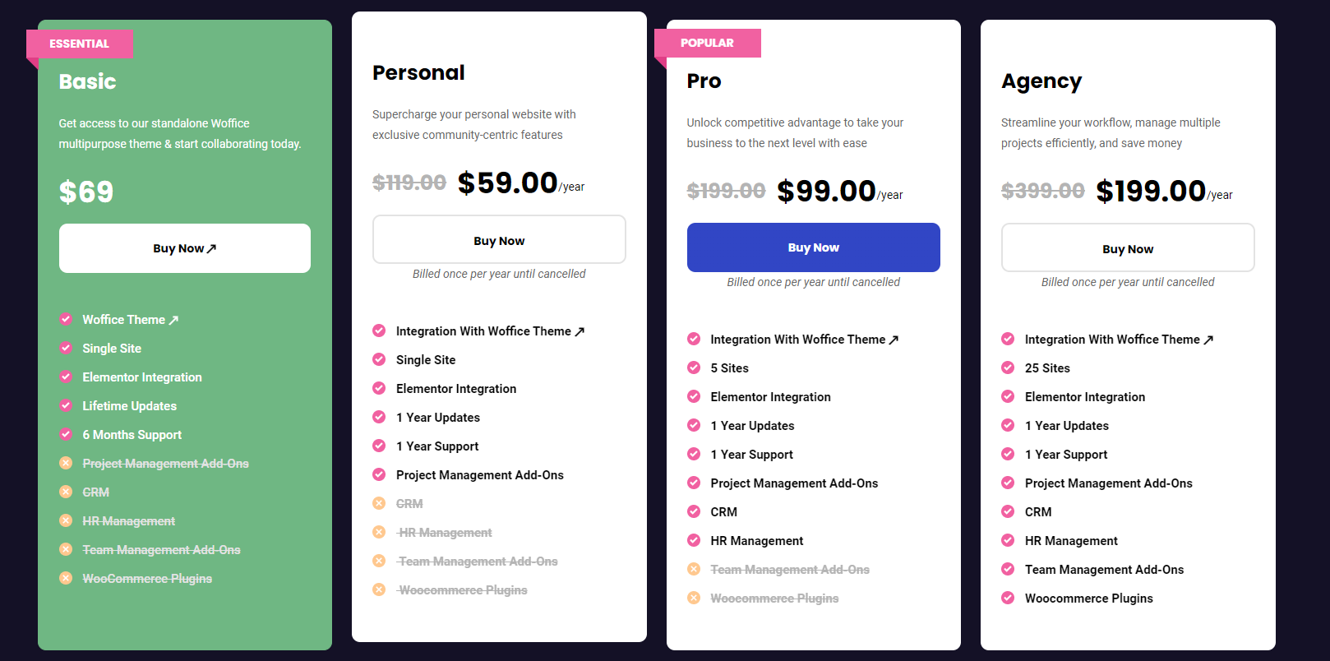This screenshot has width=1330, height=661.
Task: Click the checkmark icon beside 5 Sites
Action: click(694, 367)
